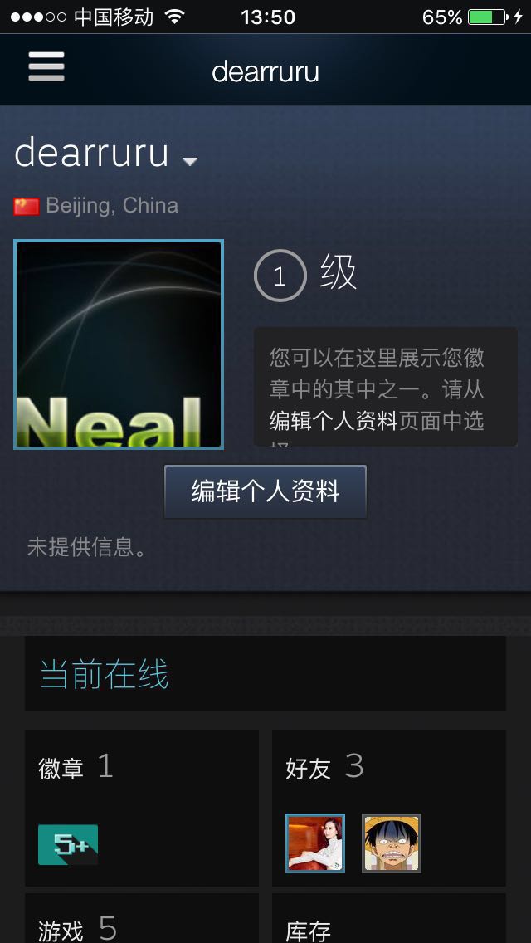
Task: Open the 5+ badge icon
Action: [x=68, y=844]
